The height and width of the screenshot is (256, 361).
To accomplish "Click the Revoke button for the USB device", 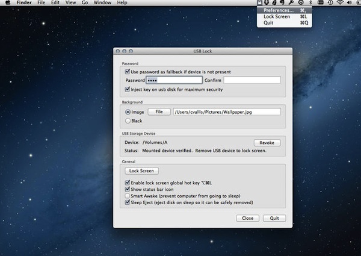I will pyautogui.click(x=267, y=142).
